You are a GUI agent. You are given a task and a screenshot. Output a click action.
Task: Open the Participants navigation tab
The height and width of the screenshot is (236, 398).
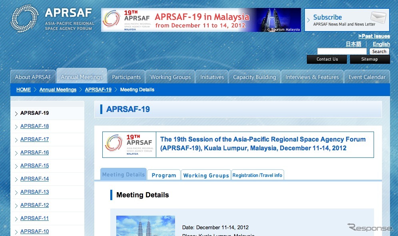tap(126, 77)
